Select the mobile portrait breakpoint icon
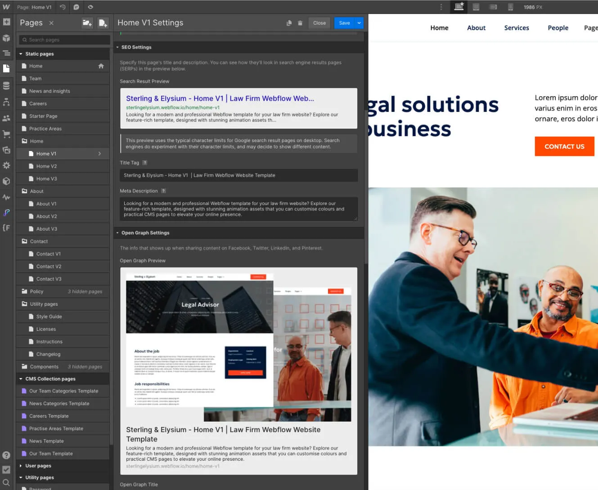Viewport: 598px width, 490px height. tap(510, 7)
